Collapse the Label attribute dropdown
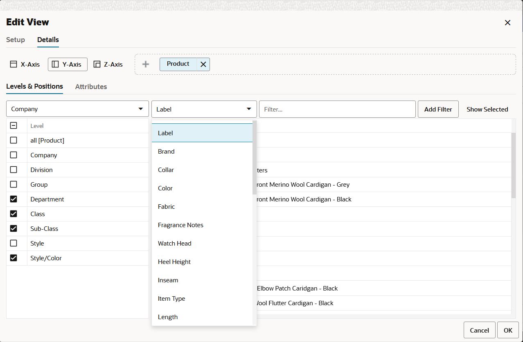Screen dimensions: 523x342 pyautogui.click(x=204, y=109)
